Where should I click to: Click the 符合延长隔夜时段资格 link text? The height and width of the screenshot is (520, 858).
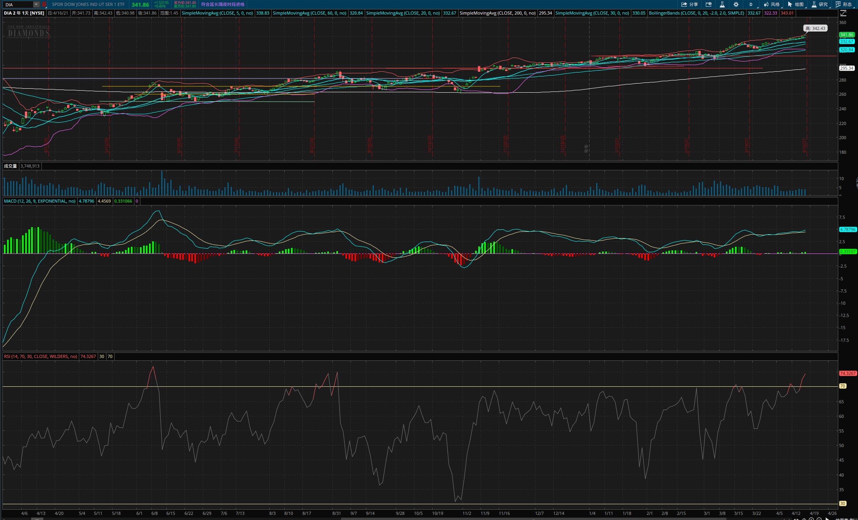click(222, 4)
